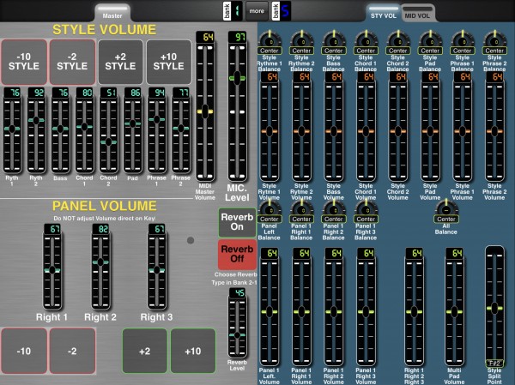Click the Style Pad Balance knob
515x385 pixels.
[x=430, y=39]
